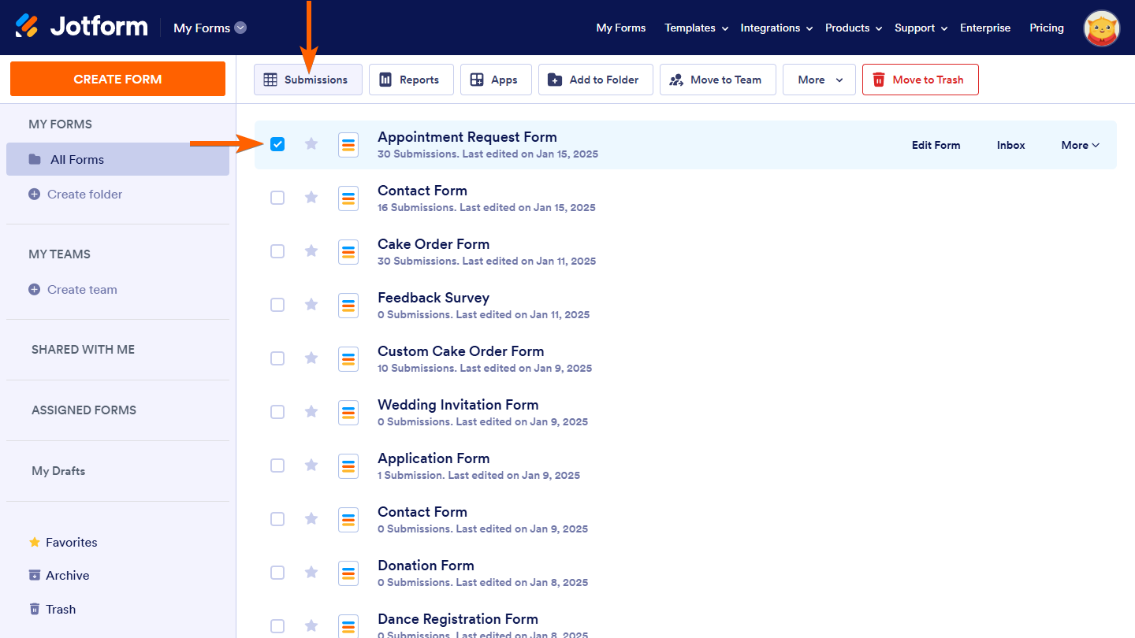Star the Feedback Survey form
This screenshot has width=1135, height=638.
[x=311, y=305]
